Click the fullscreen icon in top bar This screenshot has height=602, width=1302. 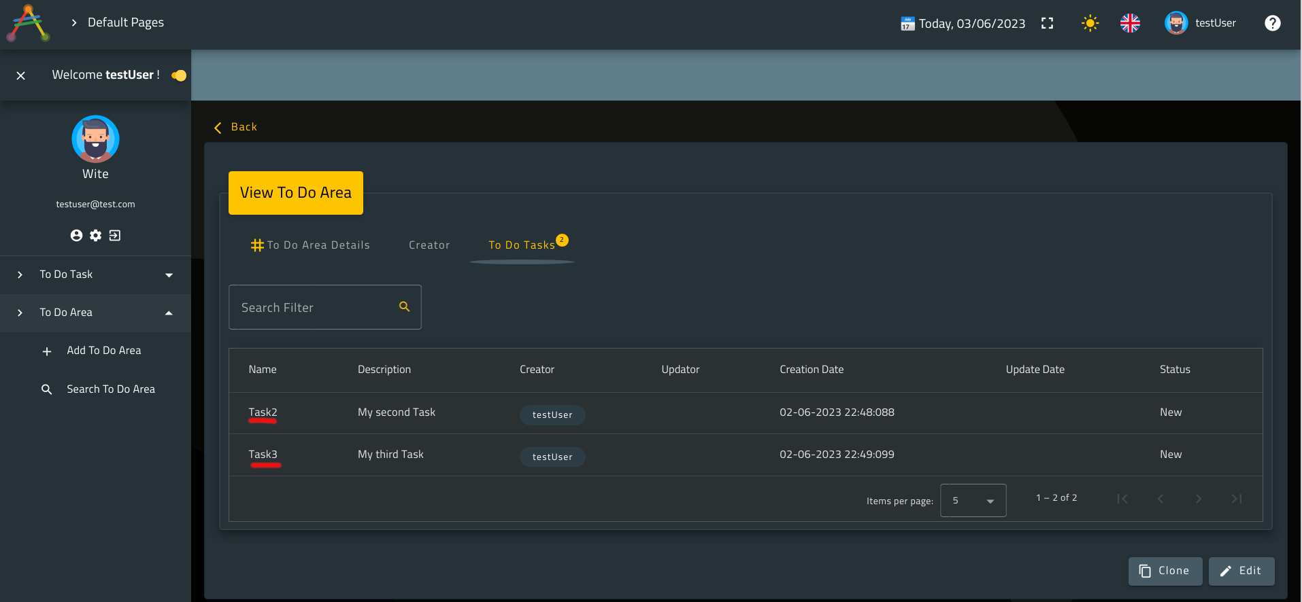point(1047,23)
